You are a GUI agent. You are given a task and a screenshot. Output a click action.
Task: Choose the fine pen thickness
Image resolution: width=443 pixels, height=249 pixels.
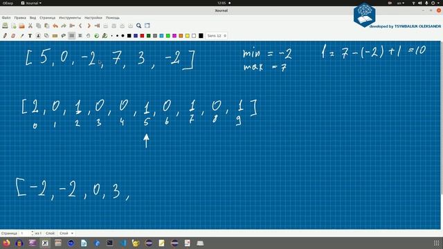point(112,36)
